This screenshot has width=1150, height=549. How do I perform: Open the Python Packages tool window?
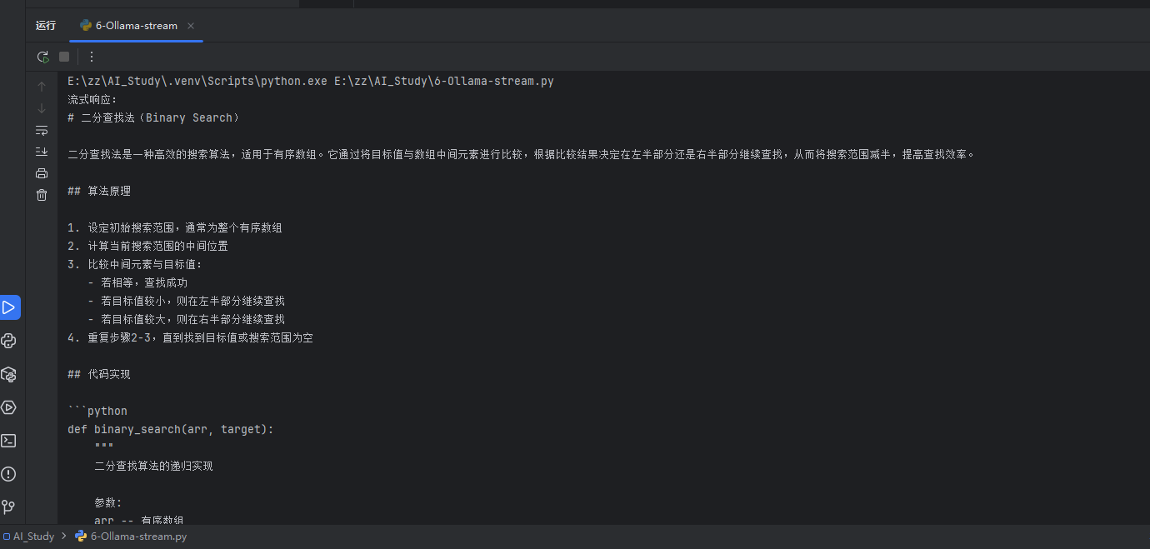click(x=9, y=374)
